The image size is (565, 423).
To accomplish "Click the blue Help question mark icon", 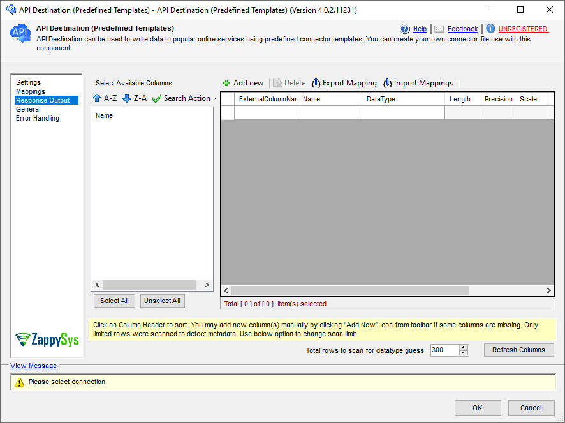I will (405, 29).
